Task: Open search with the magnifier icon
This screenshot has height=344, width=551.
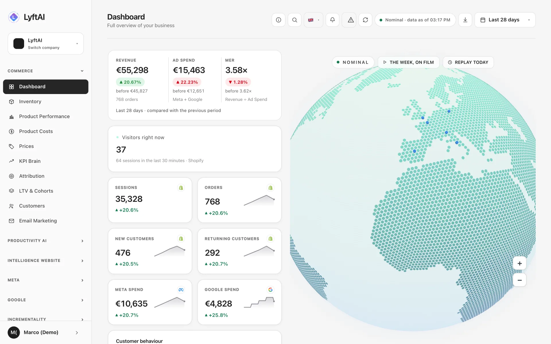Action: point(294,20)
